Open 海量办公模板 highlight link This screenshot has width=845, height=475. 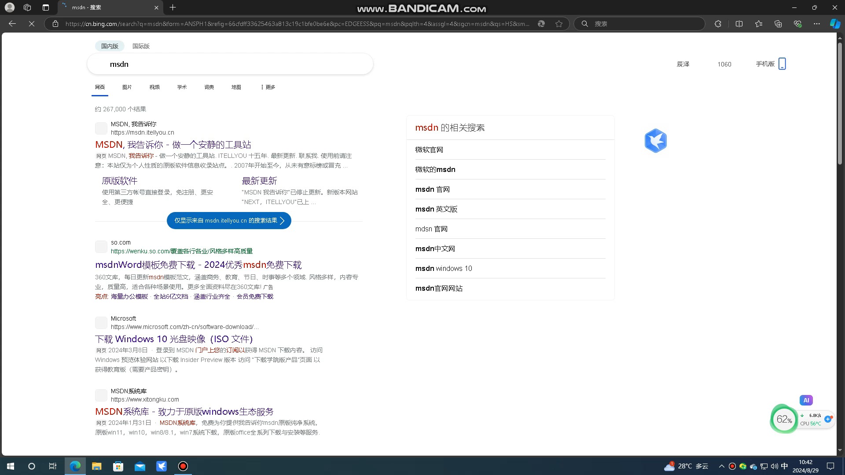click(x=129, y=296)
